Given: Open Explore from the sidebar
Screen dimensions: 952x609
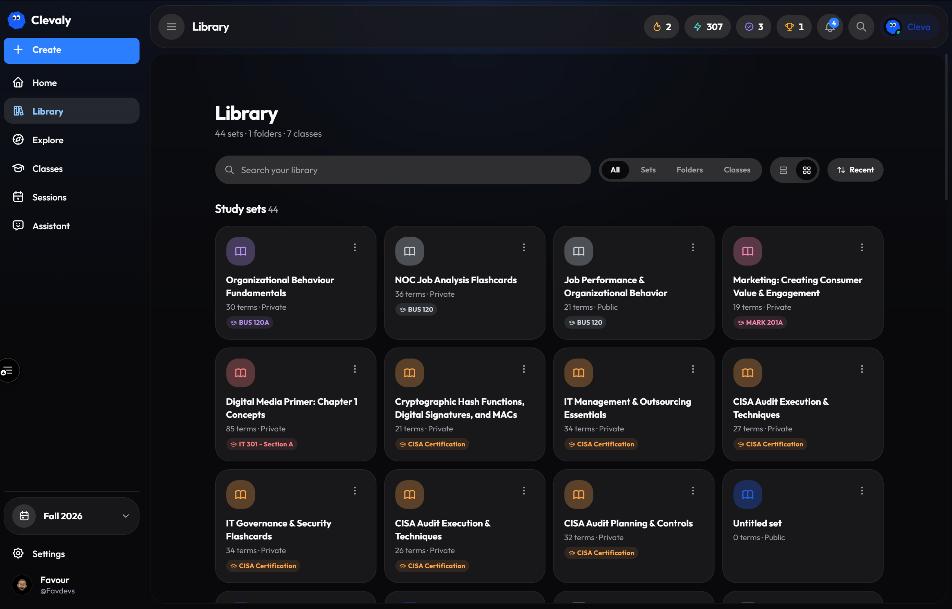Looking at the screenshot, I should click(72, 140).
